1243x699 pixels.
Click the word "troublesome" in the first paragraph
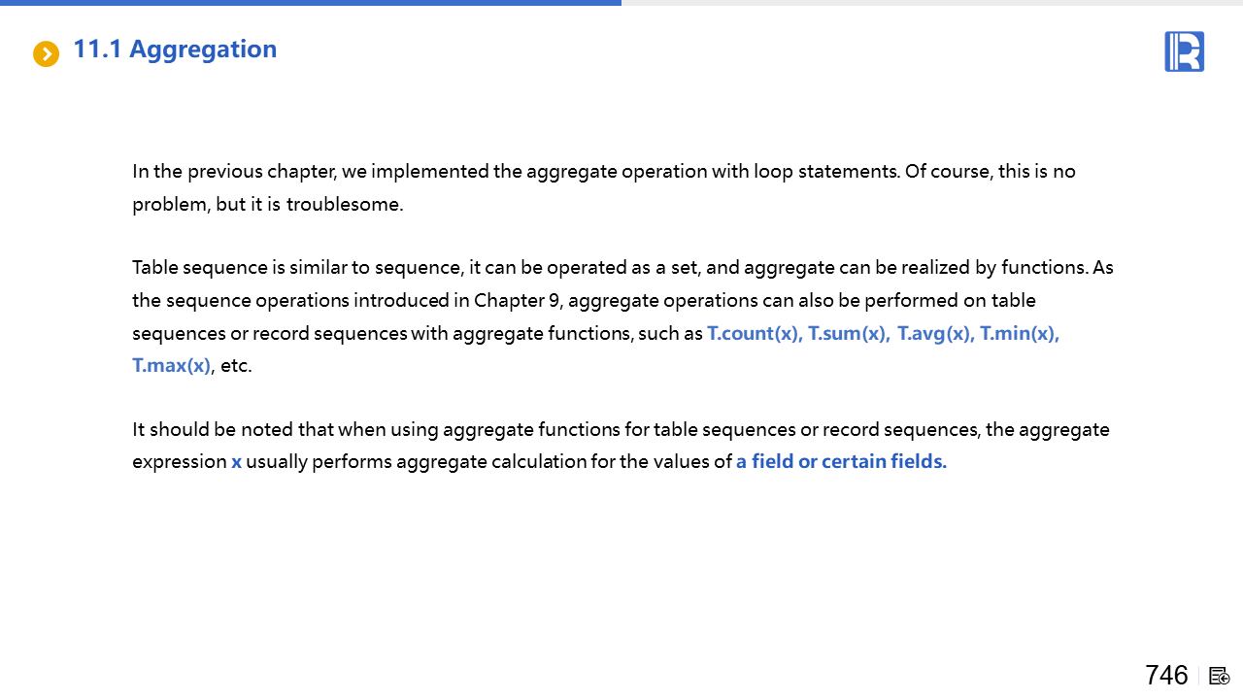click(344, 205)
